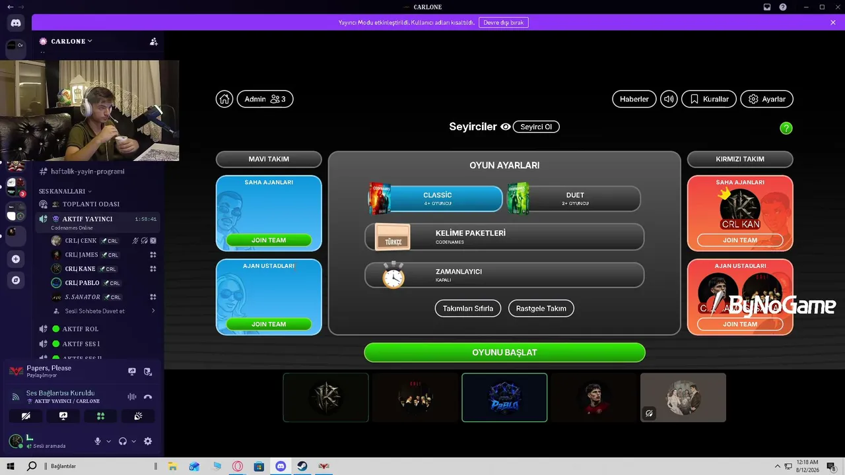Join blue team Saha Ajanları
Viewport: 845px width, 475px height.
[x=269, y=240]
